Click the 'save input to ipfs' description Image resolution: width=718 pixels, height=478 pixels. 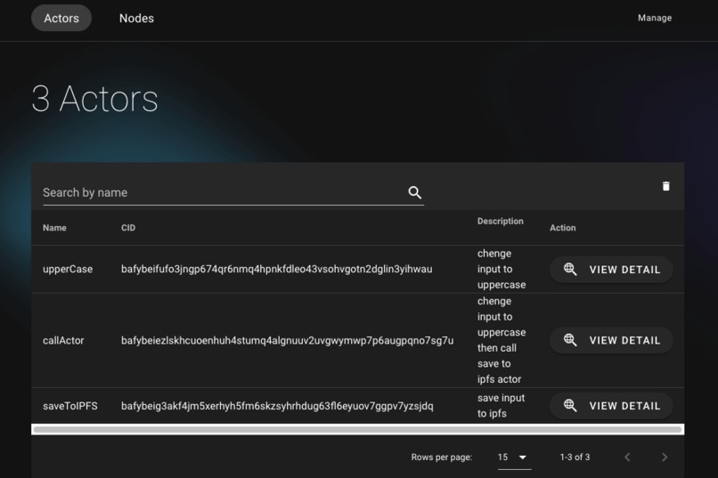click(x=501, y=406)
